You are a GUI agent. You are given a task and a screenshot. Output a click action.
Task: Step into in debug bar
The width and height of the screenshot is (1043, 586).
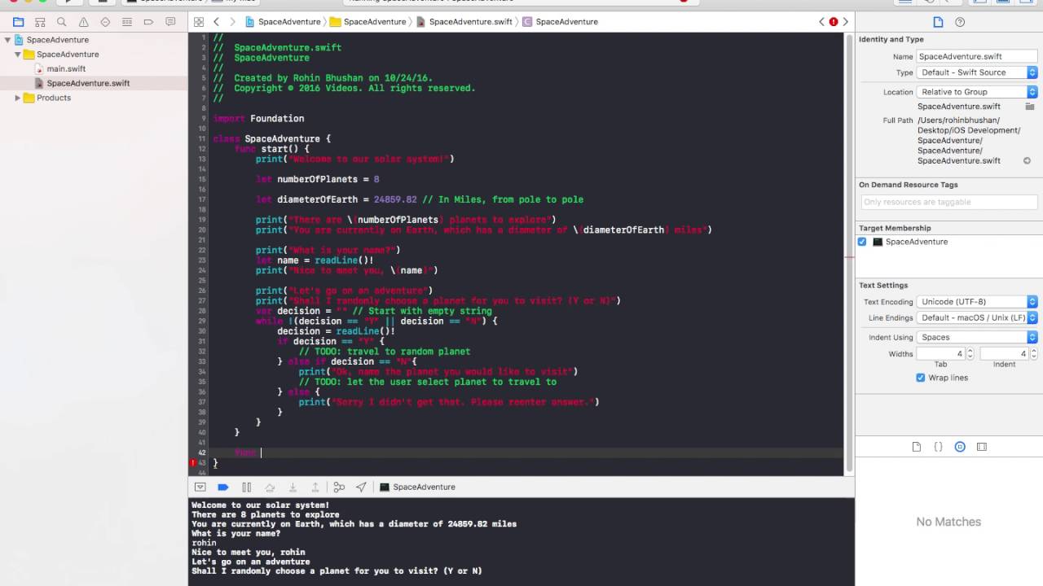coord(293,487)
